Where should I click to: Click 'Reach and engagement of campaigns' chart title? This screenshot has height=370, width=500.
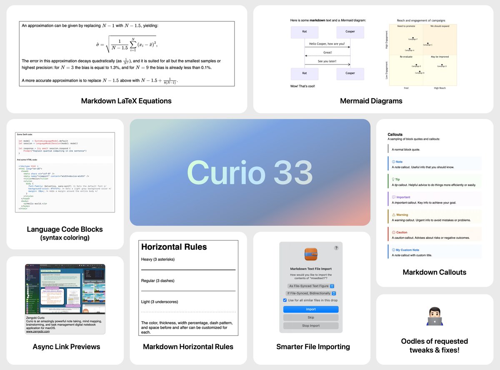click(x=421, y=20)
